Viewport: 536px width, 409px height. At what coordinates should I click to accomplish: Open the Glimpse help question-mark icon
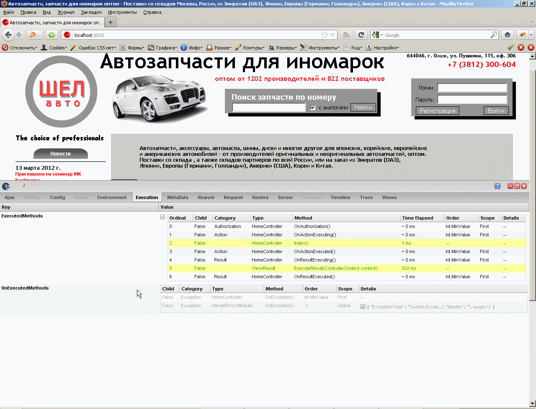click(497, 186)
